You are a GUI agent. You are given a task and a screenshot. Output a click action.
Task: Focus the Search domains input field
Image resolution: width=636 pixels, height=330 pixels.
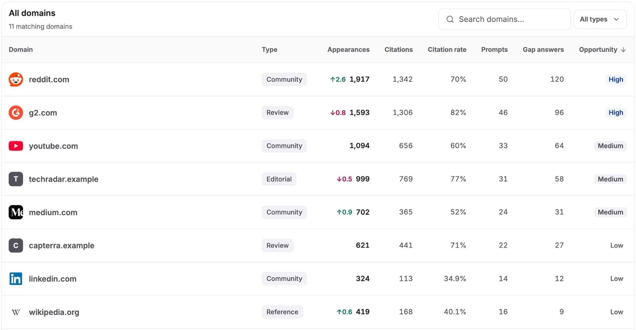pyautogui.click(x=504, y=19)
